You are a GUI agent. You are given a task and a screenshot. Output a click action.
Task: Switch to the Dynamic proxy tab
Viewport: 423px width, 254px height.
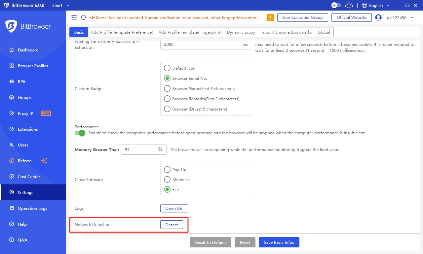coord(241,32)
